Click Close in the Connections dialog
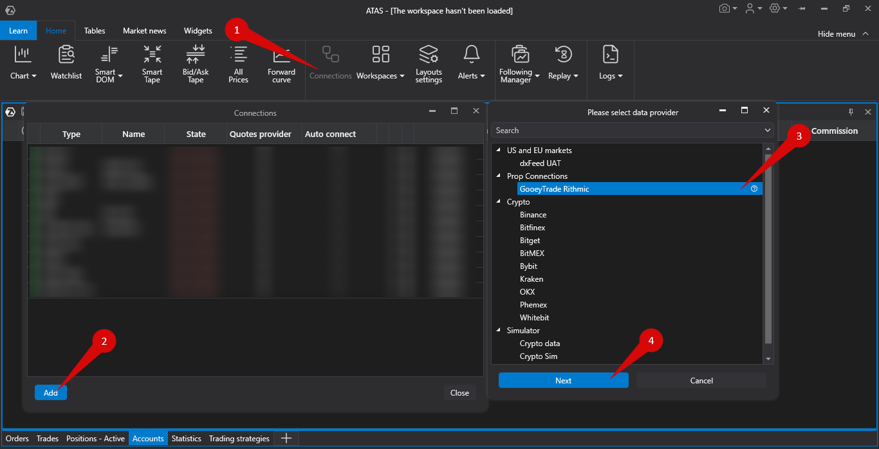 (x=459, y=392)
